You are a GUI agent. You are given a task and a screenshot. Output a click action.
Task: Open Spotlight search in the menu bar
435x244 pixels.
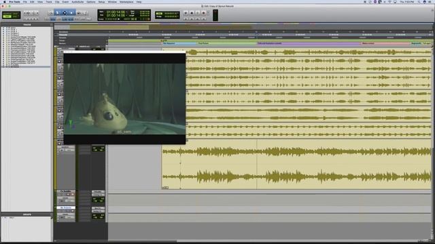coord(419,1)
